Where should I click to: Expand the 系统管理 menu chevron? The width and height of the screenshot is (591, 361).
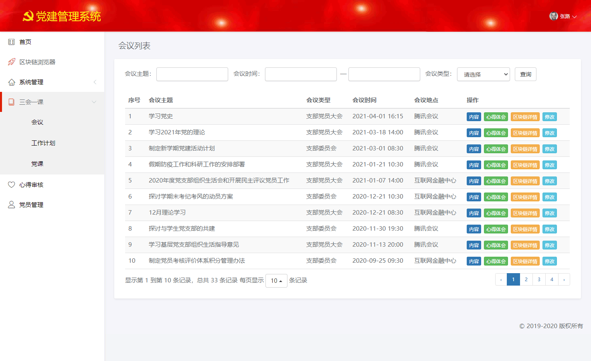pyautogui.click(x=95, y=82)
